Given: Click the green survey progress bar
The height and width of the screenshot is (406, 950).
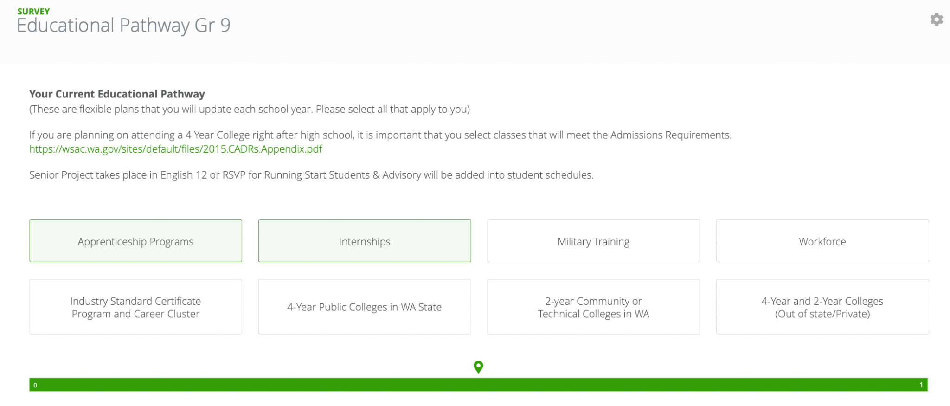Looking at the screenshot, I should tap(478, 385).
